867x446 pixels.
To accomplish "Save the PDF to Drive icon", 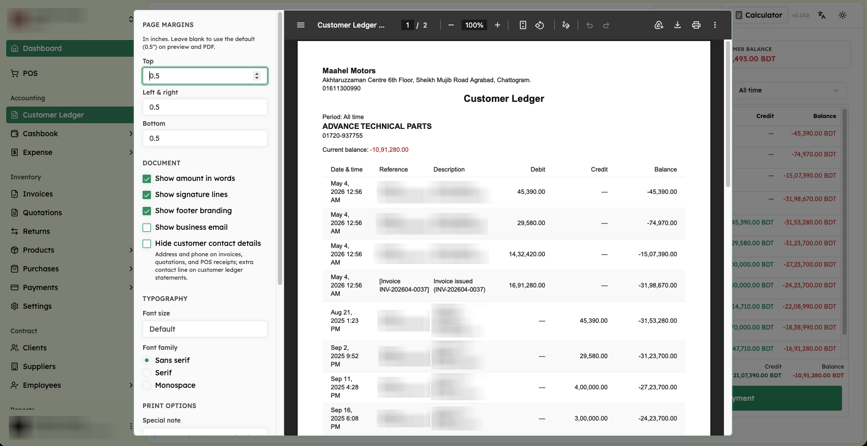I will click(x=659, y=25).
